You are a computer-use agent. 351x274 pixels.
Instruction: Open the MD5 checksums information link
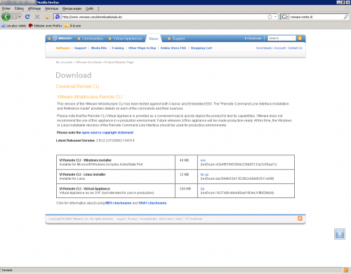[119, 203]
